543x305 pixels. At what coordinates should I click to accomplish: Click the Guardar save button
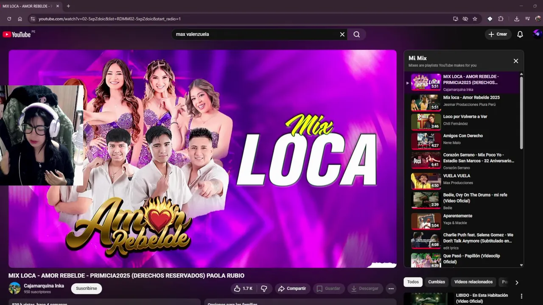[328, 288]
